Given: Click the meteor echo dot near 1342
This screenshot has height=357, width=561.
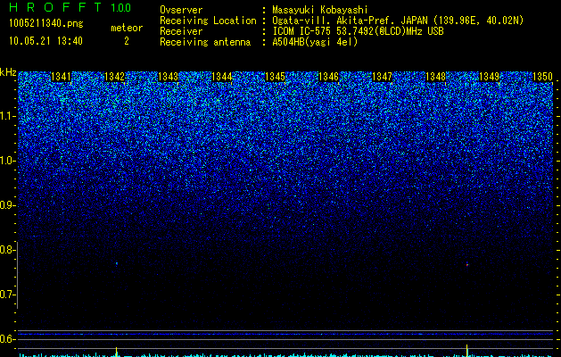Looking at the screenshot, I should tap(116, 263).
